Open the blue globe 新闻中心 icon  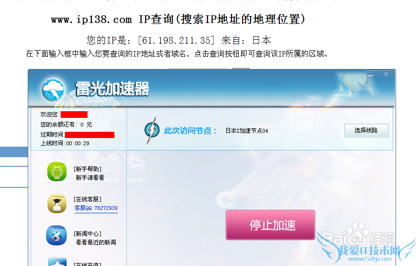[56, 235]
